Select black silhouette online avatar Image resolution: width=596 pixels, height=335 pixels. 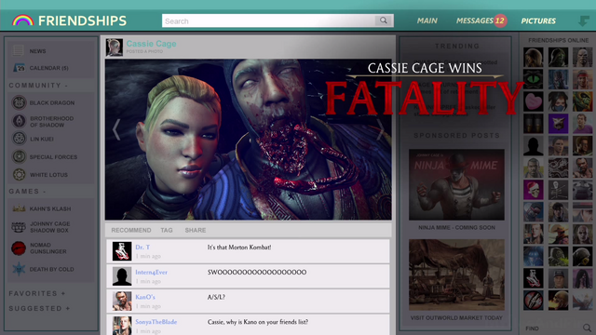pyautogui.click(x=534, y=146)
